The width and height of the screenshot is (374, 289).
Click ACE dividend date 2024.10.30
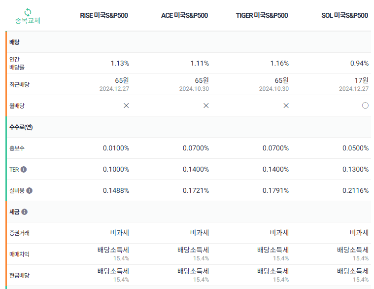point(194,89)
